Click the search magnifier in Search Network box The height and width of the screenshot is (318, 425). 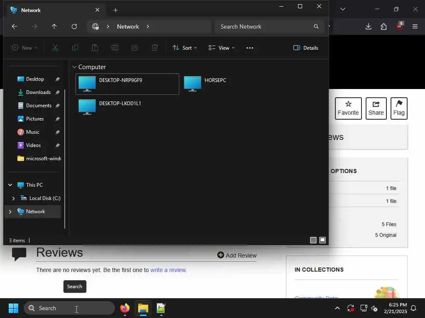tap(316, 26)
